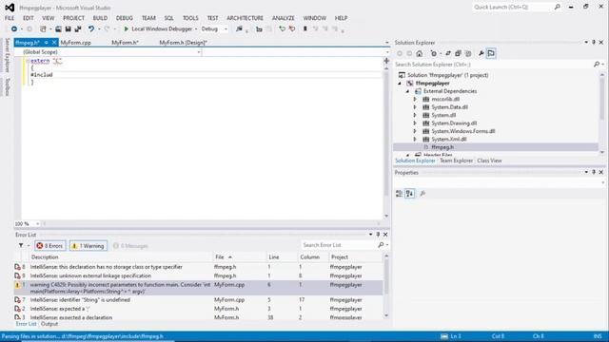The height and width of the screenshot is (342, 609).
Task: Click the Toggle Bookmark toolbar icon
Action: pos(305,28)
